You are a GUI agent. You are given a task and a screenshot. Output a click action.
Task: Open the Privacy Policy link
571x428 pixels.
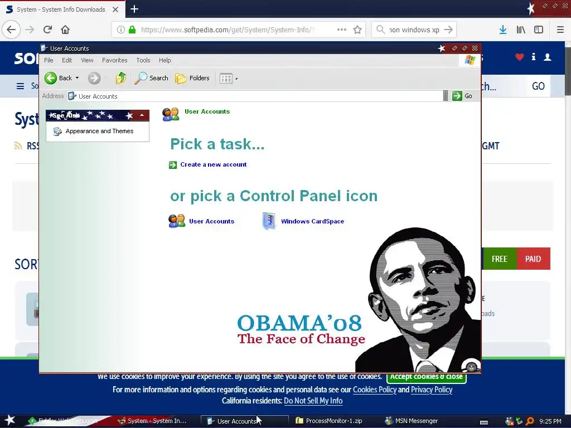[x=432, y=390]
